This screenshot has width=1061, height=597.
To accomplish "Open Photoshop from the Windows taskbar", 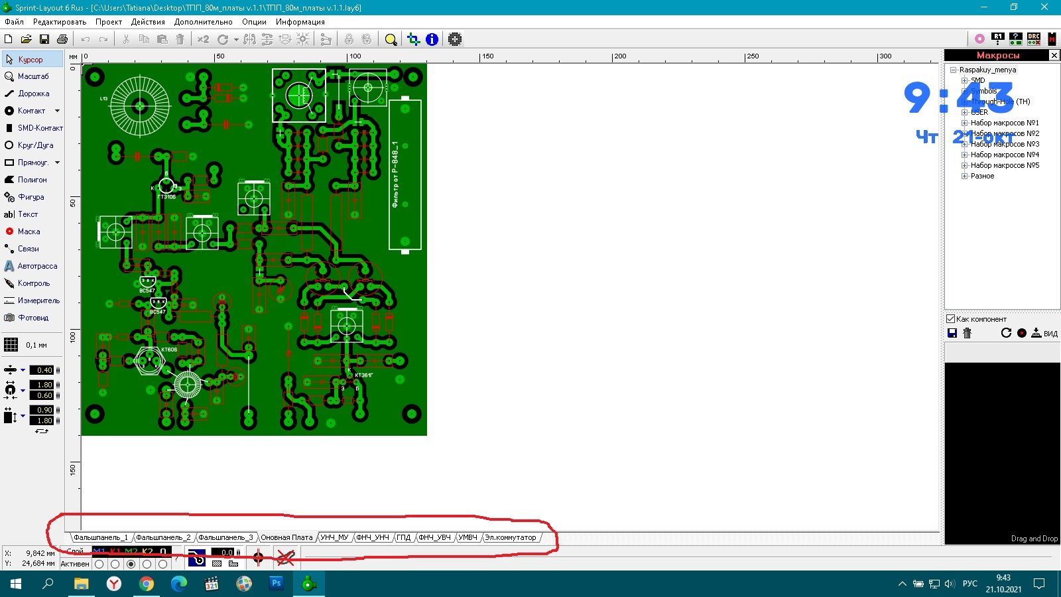I will (277, 584).
